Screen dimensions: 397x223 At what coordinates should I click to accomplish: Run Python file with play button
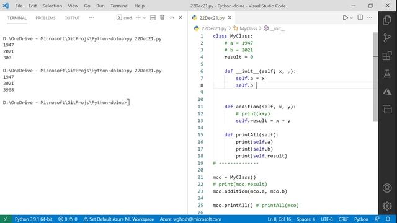pyautogui.click(x=345, y=18)
